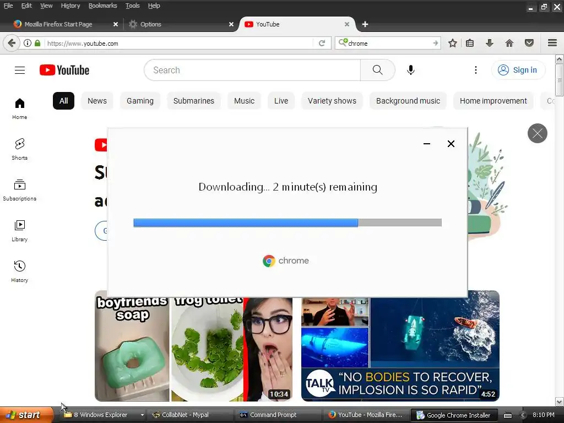Click the YouTube logo
This screenshot has width=564, height=423.
click(x=64, y=70)
